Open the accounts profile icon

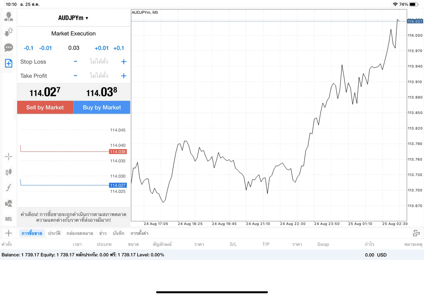pyautogui.click(x=9, y=17)
